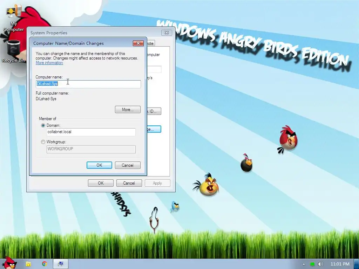
Task: Select the System Properties taskbar button
Action: click(x=60, y=264)
